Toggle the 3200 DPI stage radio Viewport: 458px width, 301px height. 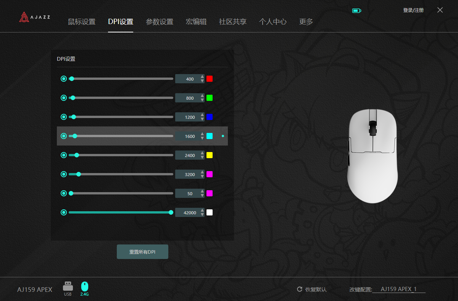coord(64,174)
